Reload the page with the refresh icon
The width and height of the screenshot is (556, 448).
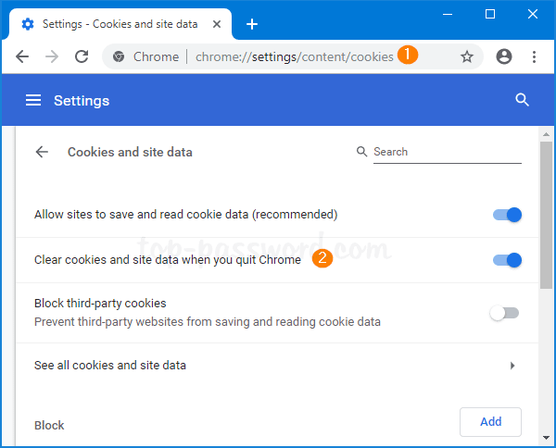(82, 56)
